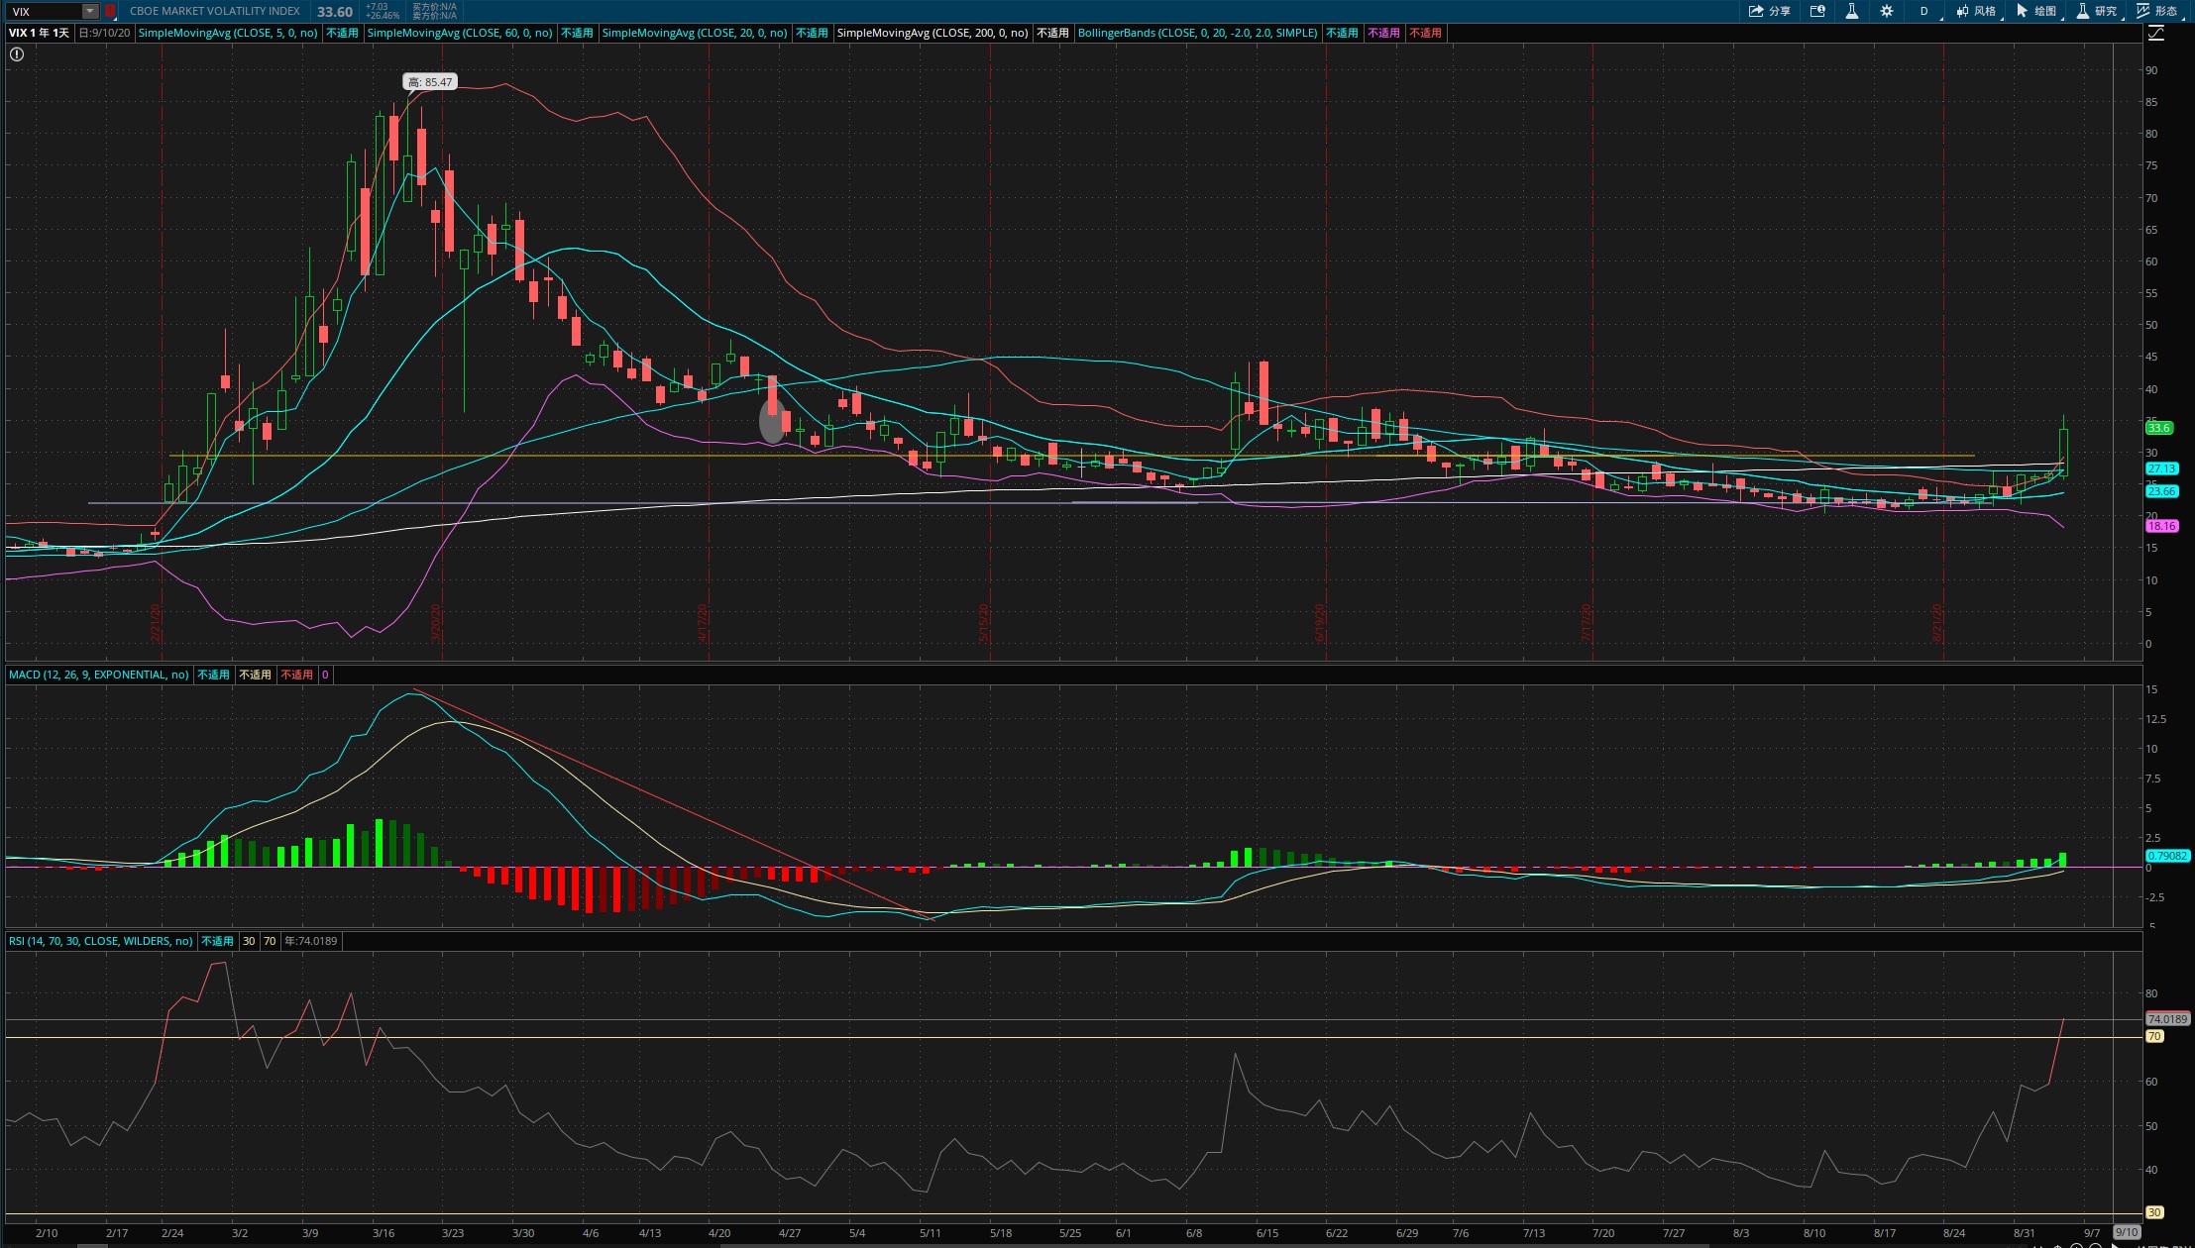Viewport: 2195px width, 1248px height.
Task: Expand the VIX symbol dropdown arrow
Action: (90, 11)
